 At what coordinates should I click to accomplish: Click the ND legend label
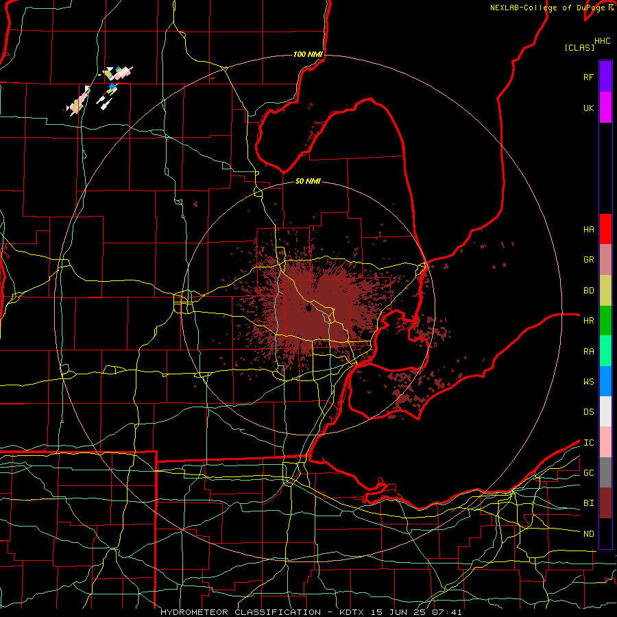coord(588,534)
